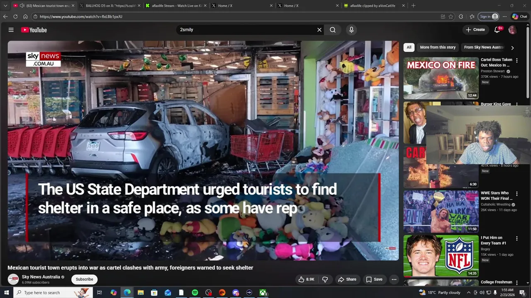This screenshot has height=298, width=531.
Task: Open Edge settings and more menu
Action: (x=504, y=17)
